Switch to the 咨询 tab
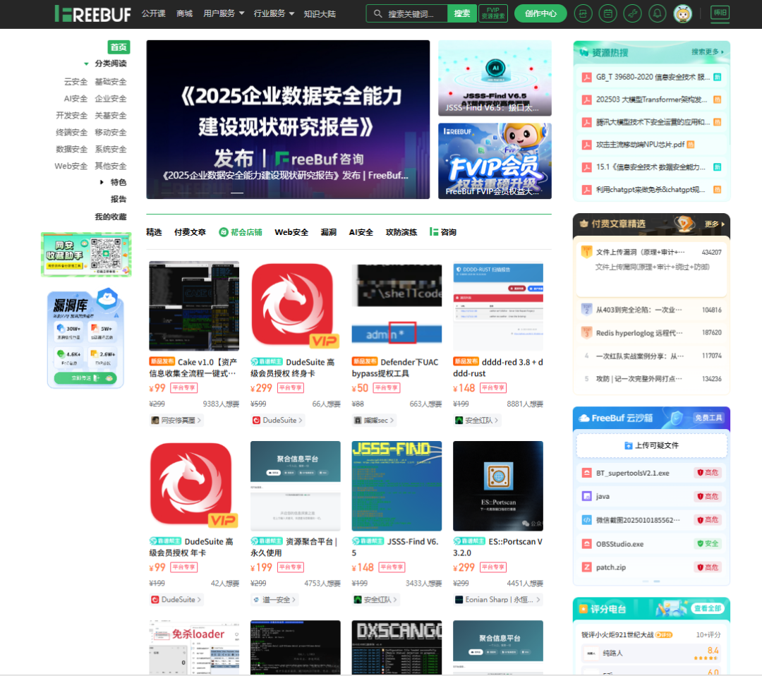This screenshot has width=762, height=676. (443, 232)
